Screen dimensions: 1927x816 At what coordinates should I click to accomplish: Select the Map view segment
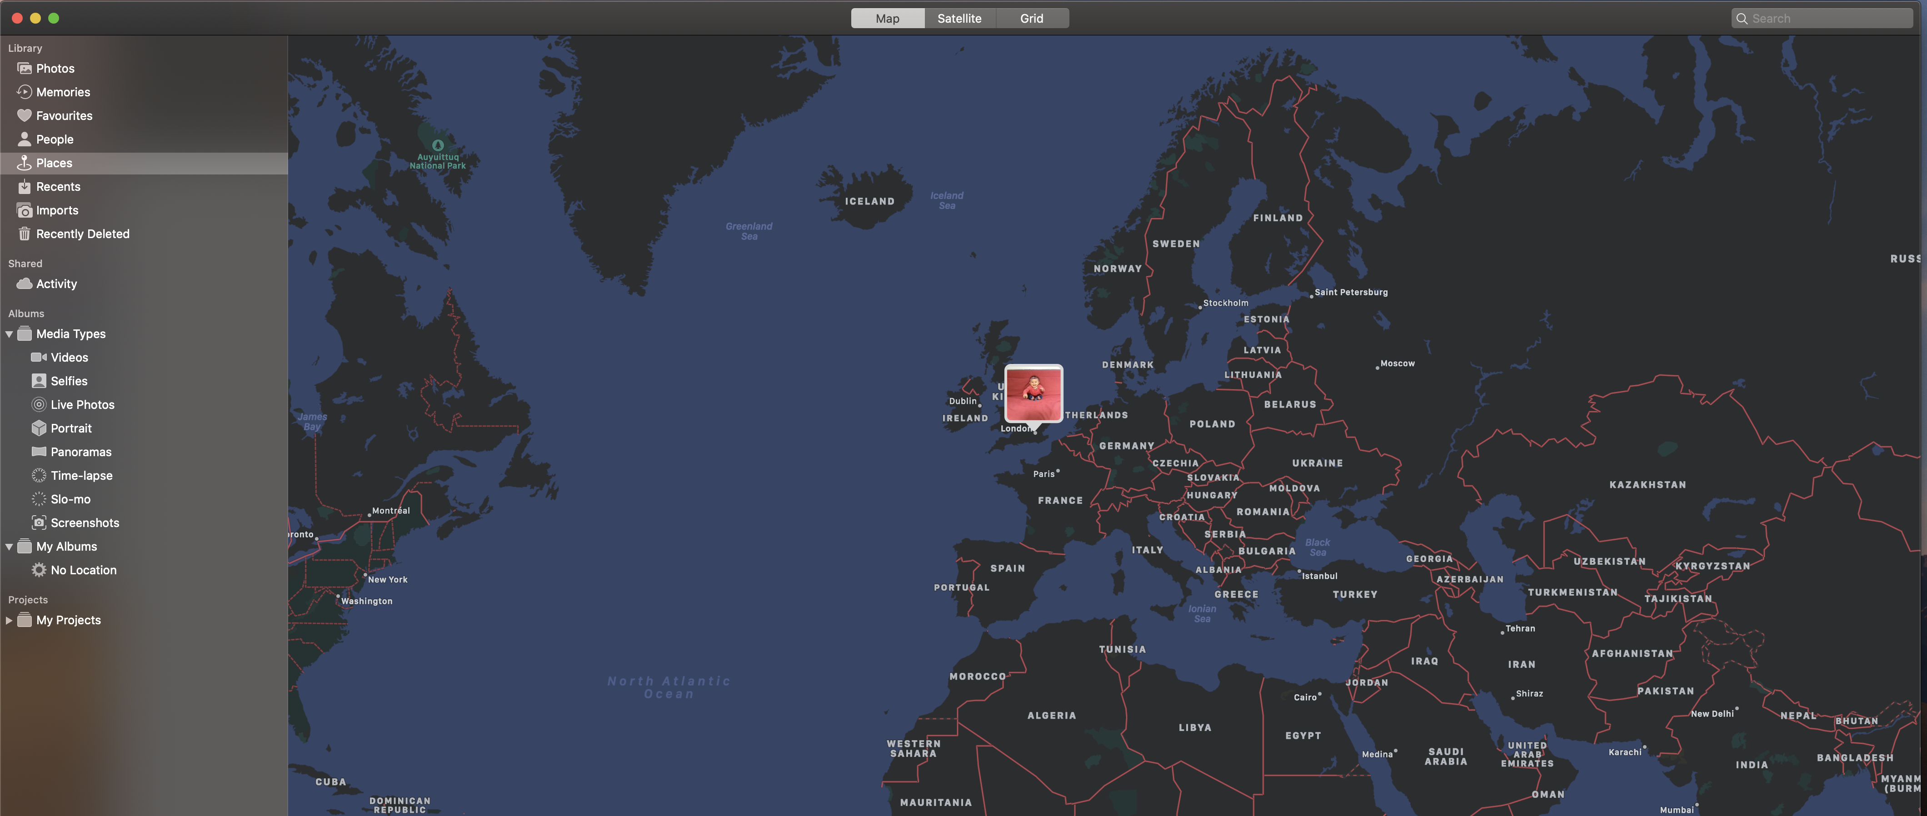[887, 19]
